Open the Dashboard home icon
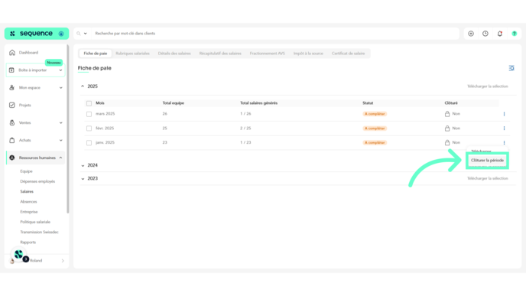The height and width of the screenshot is (296, 526). pyautogui.click(x=12, y=53)
